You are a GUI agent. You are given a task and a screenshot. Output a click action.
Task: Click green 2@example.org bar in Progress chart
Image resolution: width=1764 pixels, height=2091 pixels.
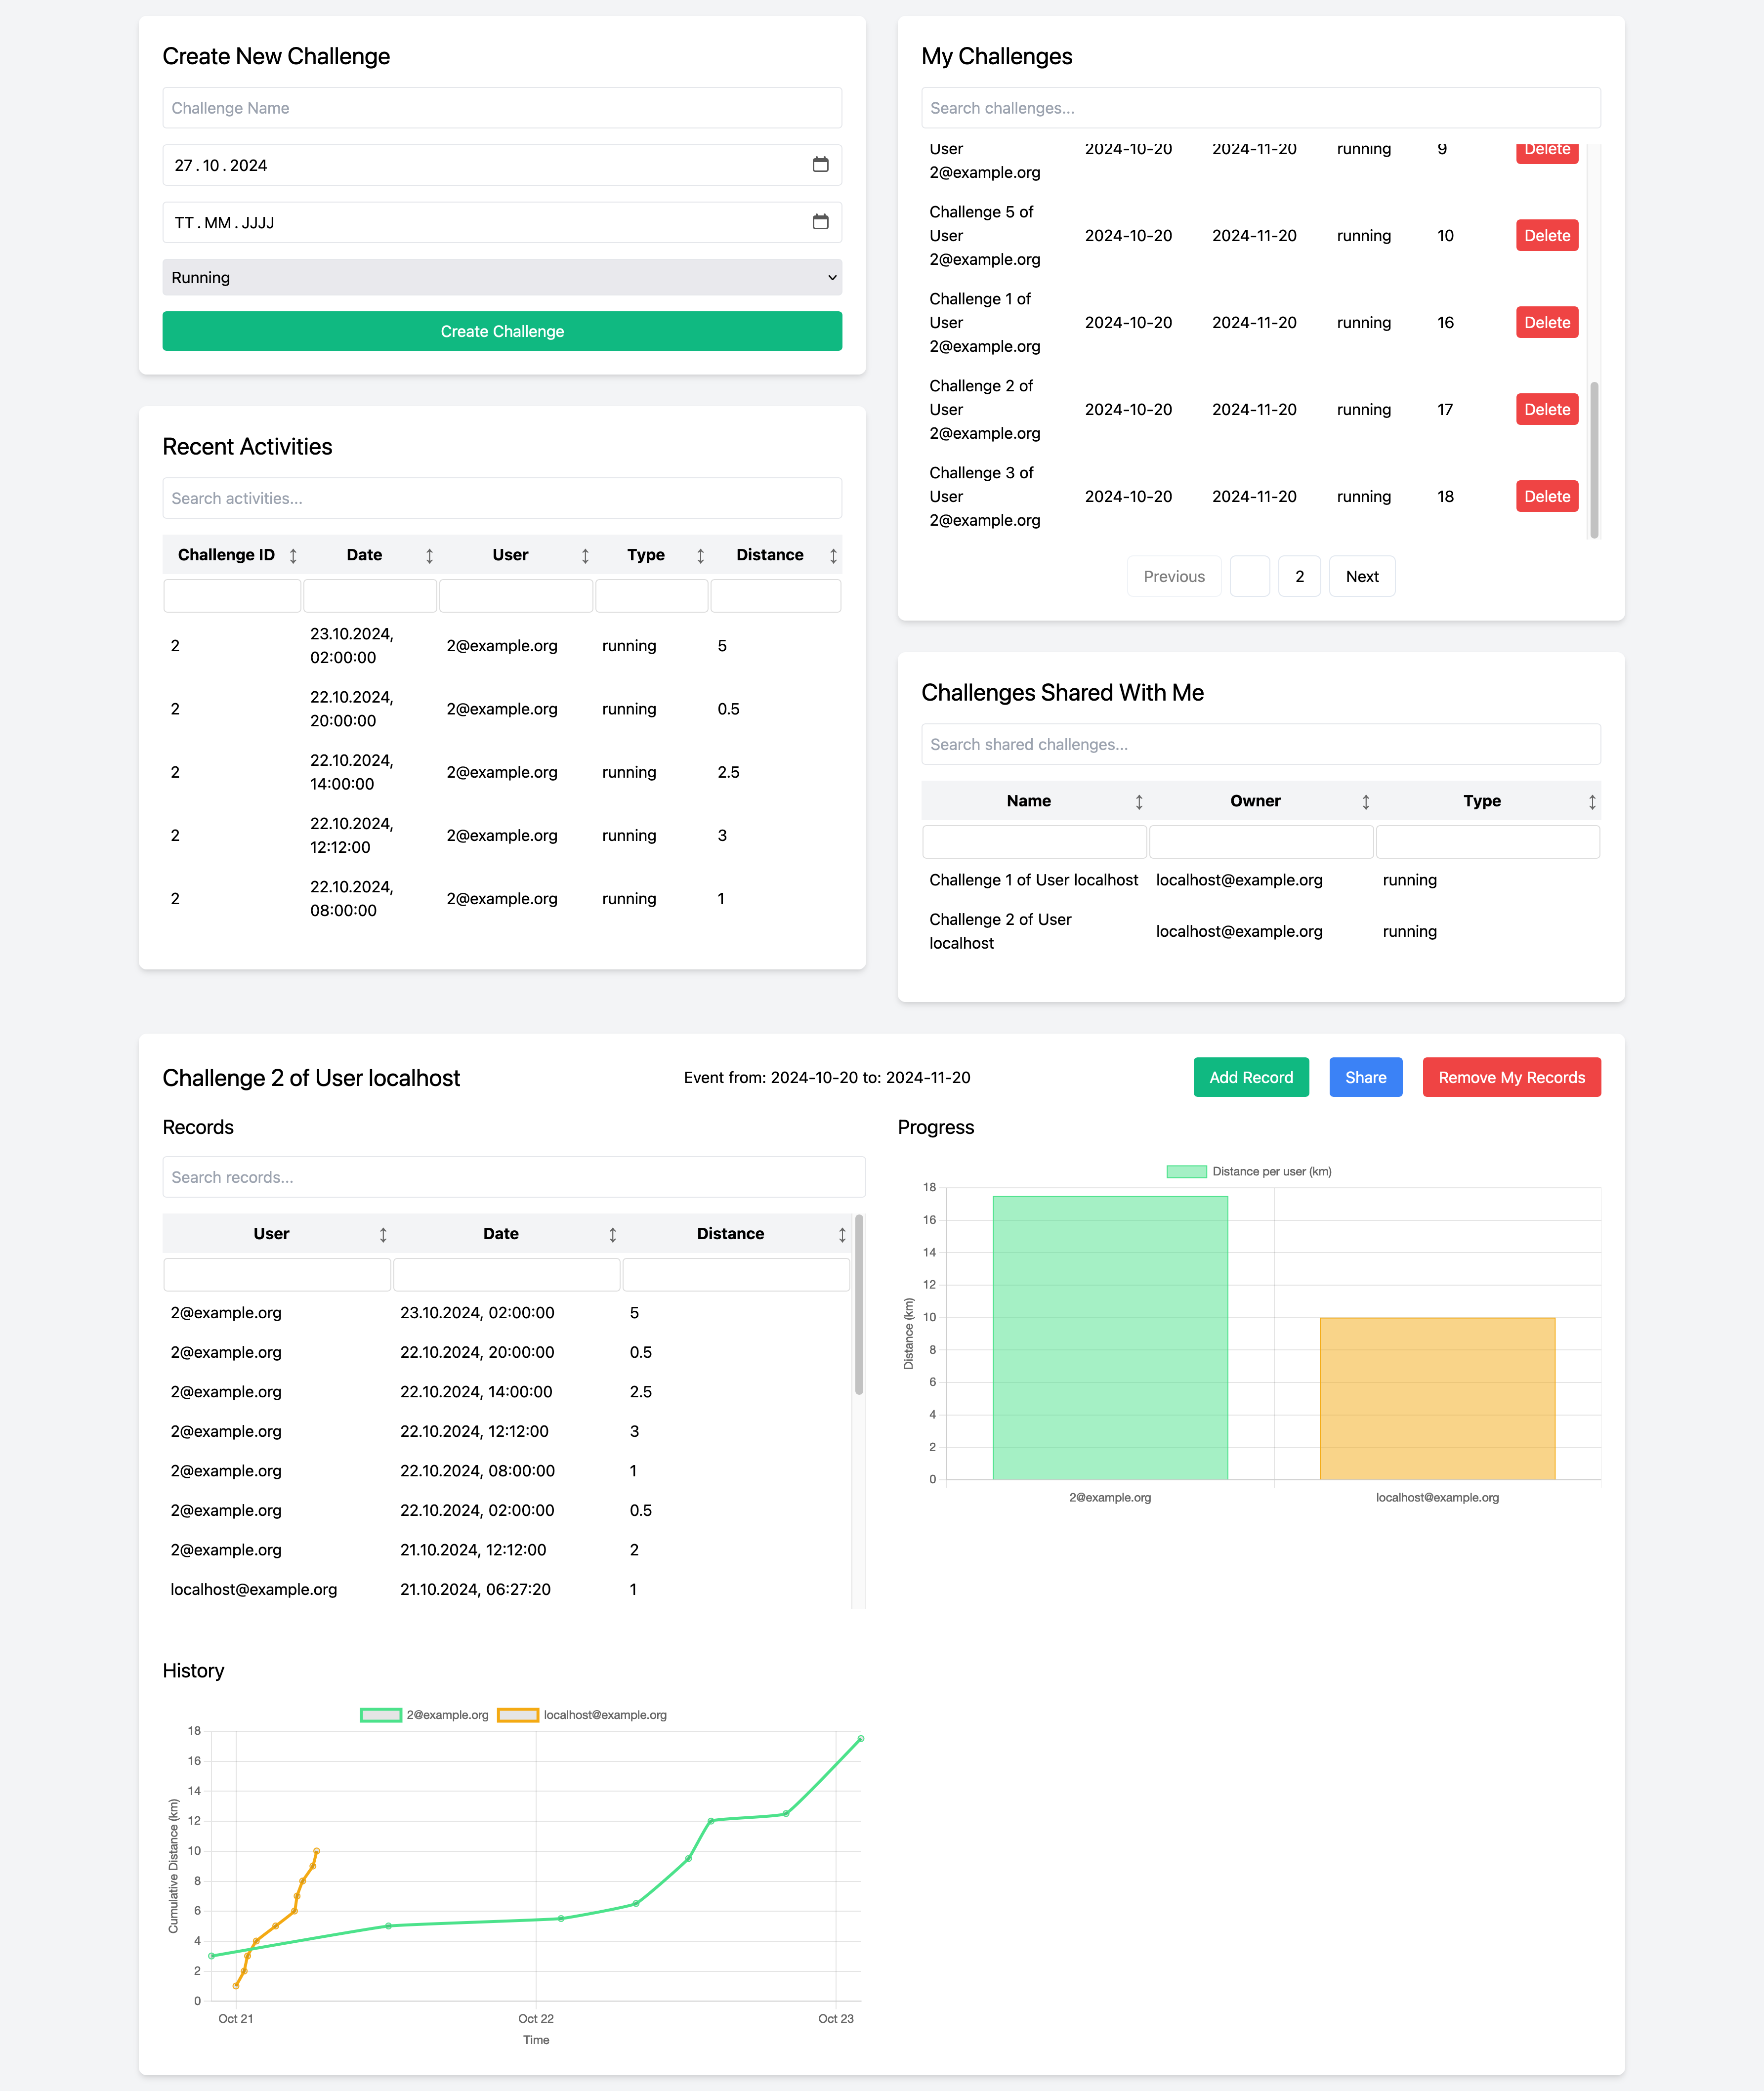pyautogui.click(x=1110, y=1338)
